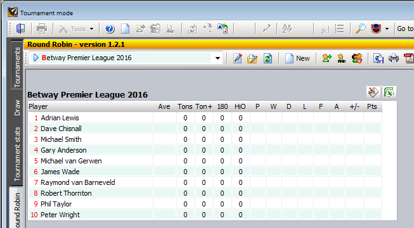Expand the arrow next to the mask icon

point(387,28)
